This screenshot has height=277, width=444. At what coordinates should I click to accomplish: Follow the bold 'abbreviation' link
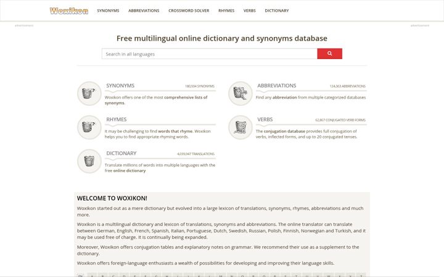(x=284, y=97)
